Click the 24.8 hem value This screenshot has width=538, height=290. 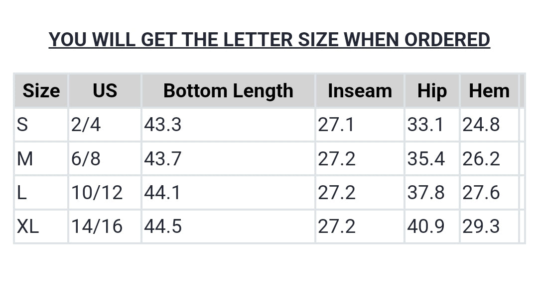tap(481, 125)
